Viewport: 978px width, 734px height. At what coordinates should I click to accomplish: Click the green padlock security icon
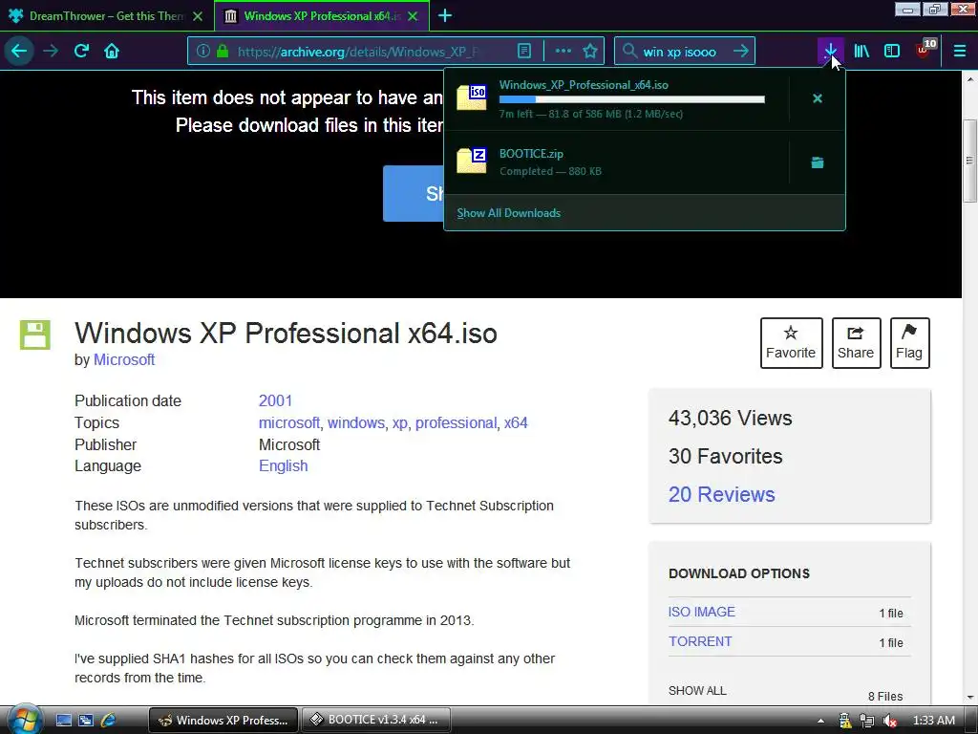[222, 51]
